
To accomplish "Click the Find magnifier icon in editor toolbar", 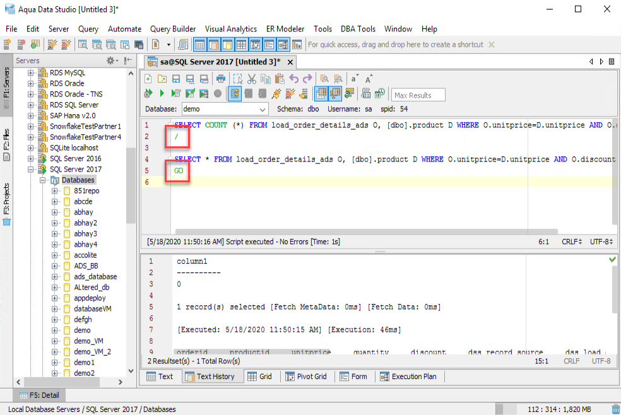I will tap(324, 79).
